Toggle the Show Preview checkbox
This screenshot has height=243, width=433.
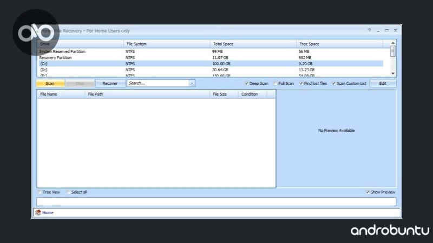click(368, 192)
